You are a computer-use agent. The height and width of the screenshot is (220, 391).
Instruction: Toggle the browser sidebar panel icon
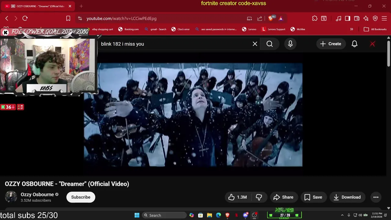click(348, 18)
